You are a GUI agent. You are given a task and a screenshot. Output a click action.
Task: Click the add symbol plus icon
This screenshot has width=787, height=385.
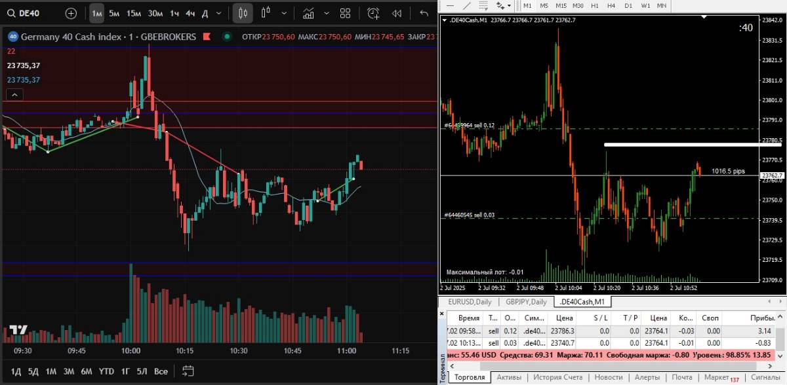pos(71,13)
